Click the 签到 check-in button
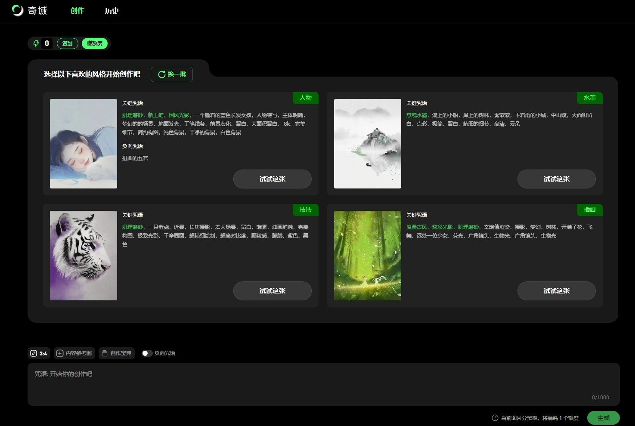 pos(68,43)
